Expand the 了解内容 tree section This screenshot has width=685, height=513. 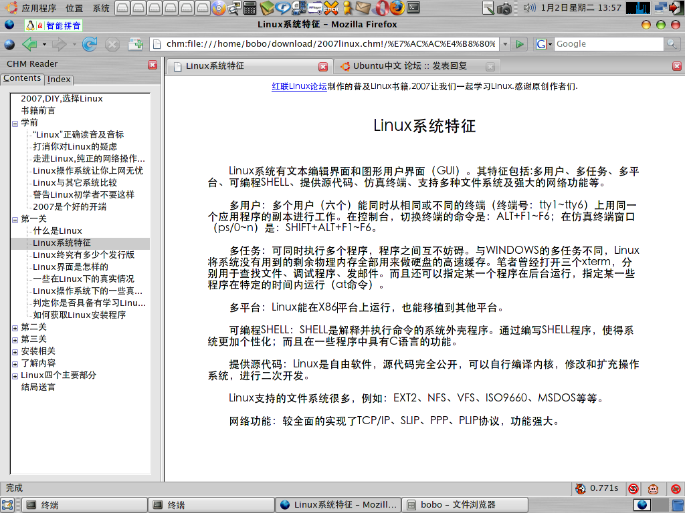pos(15,364)
